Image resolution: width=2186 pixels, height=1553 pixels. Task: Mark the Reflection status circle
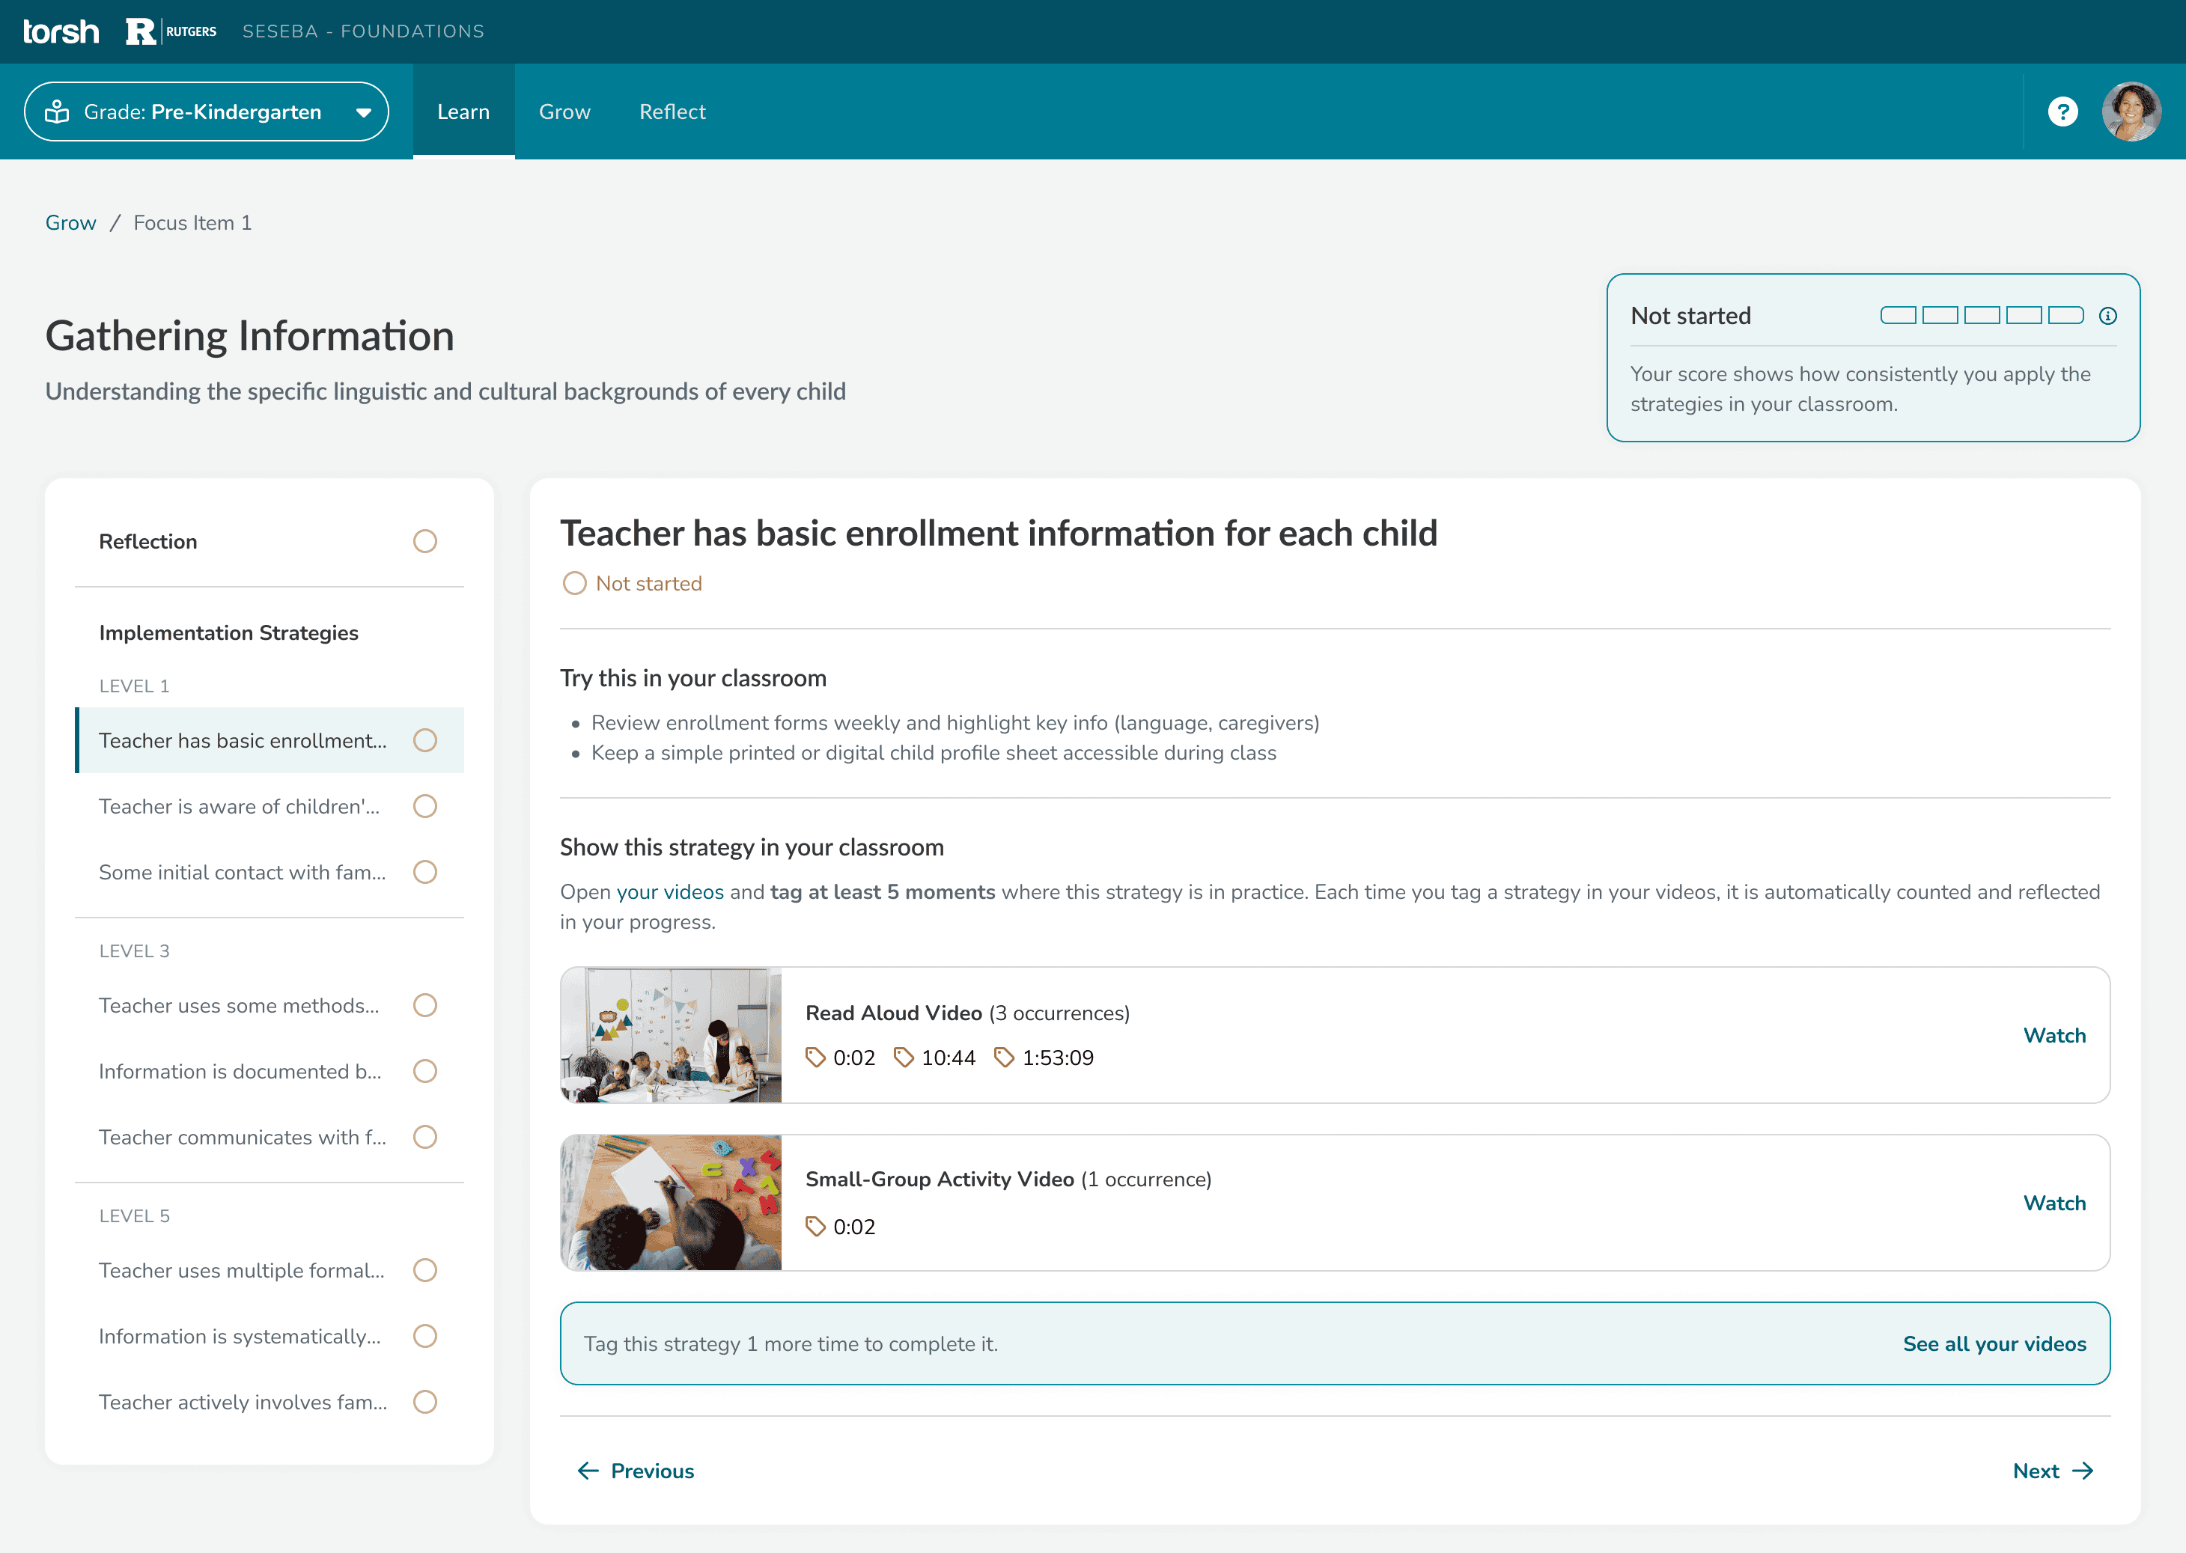click(x=424, y=541)
